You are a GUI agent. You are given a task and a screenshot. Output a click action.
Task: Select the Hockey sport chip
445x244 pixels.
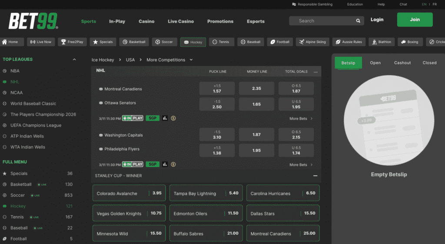pos(193,42)
